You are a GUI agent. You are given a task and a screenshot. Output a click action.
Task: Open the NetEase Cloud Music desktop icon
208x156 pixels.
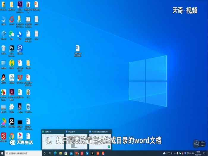(4, 136)
